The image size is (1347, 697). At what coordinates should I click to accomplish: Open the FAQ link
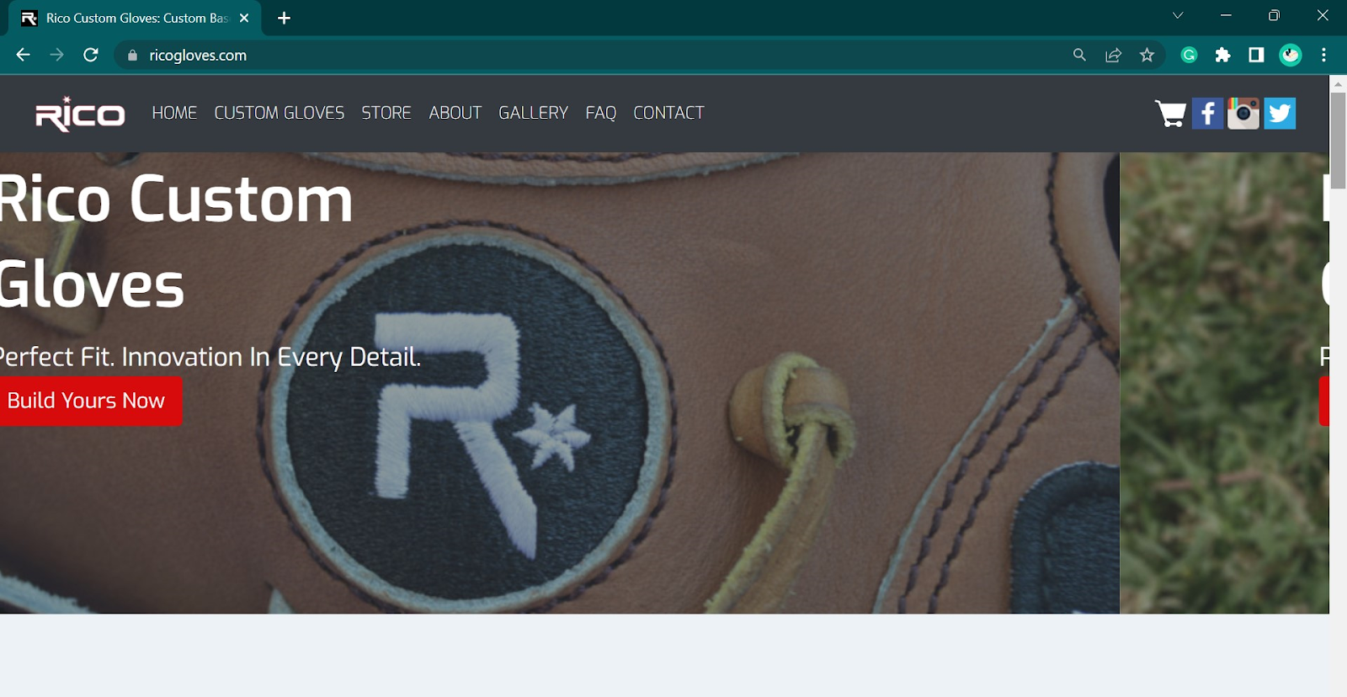600,113
